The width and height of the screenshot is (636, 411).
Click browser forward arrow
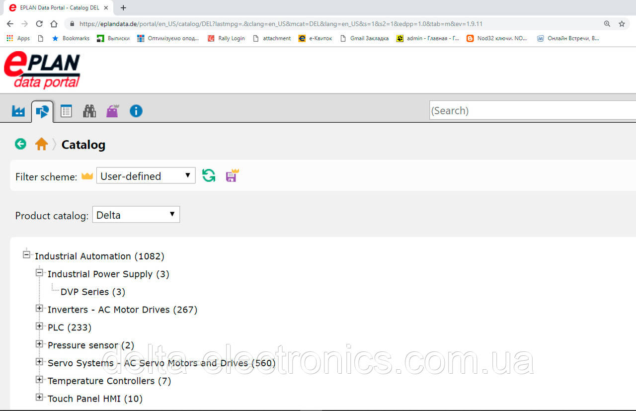point(25,24)
